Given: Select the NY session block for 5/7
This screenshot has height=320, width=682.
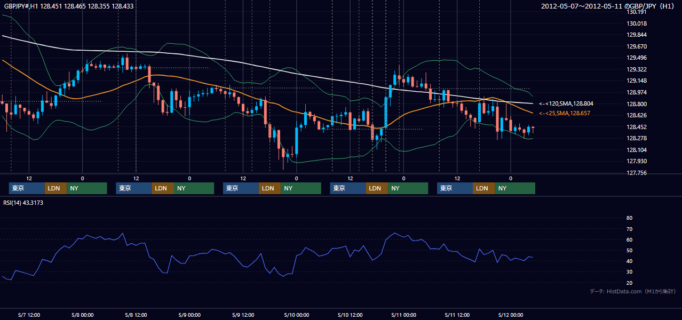Looking at the screenshot, I should [x=87, y=188].
